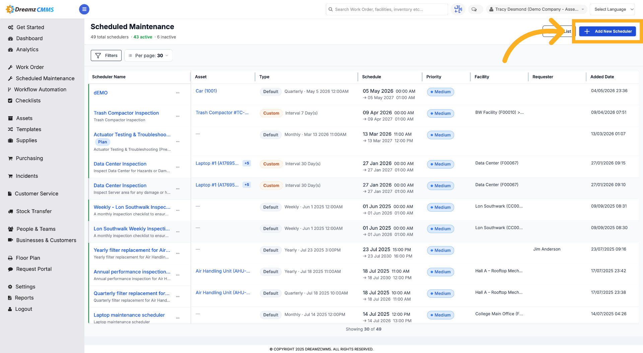The width and height of the screenshot is (643, 353).
Task: Click the Customer Service icon
Action: point(10,194)
